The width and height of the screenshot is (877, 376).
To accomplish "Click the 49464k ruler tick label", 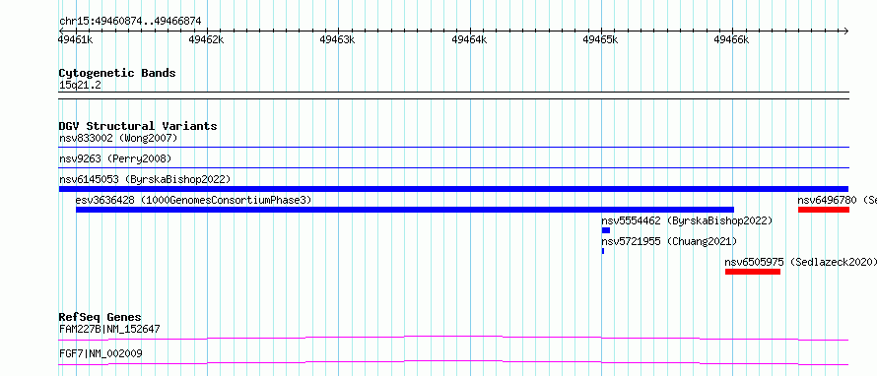I will pos(469,39).
